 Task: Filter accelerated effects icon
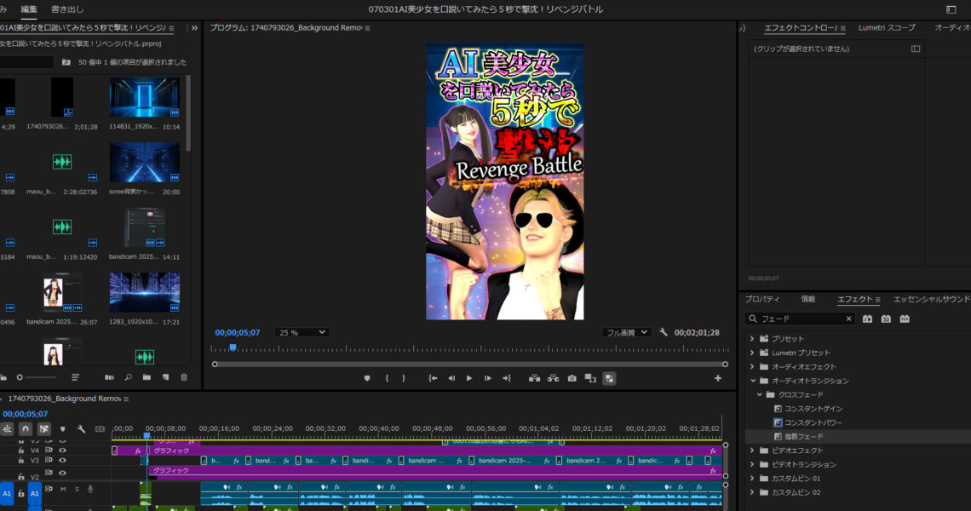(x=868, y=319)
